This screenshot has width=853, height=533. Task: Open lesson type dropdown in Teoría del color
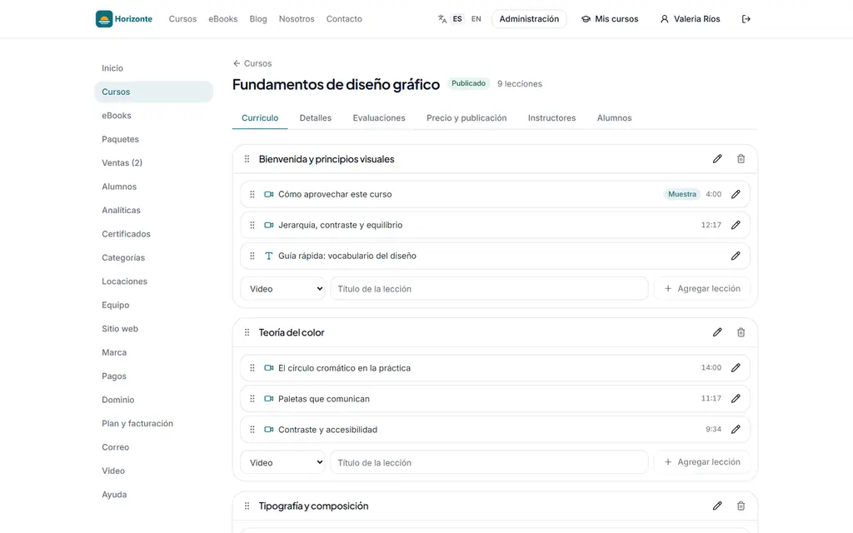283,462
